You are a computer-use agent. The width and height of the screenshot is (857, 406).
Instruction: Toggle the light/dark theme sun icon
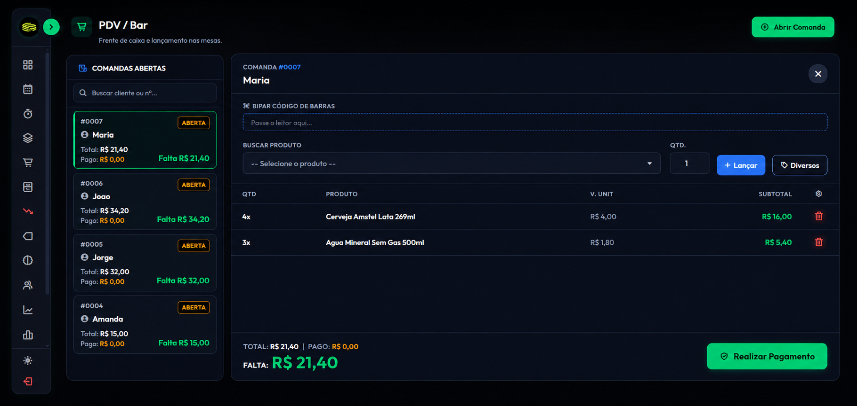click(28, 360)
